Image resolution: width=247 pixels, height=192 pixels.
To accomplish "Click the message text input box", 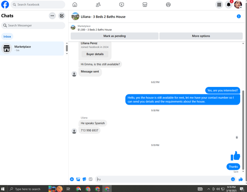I will coord(163,179).
